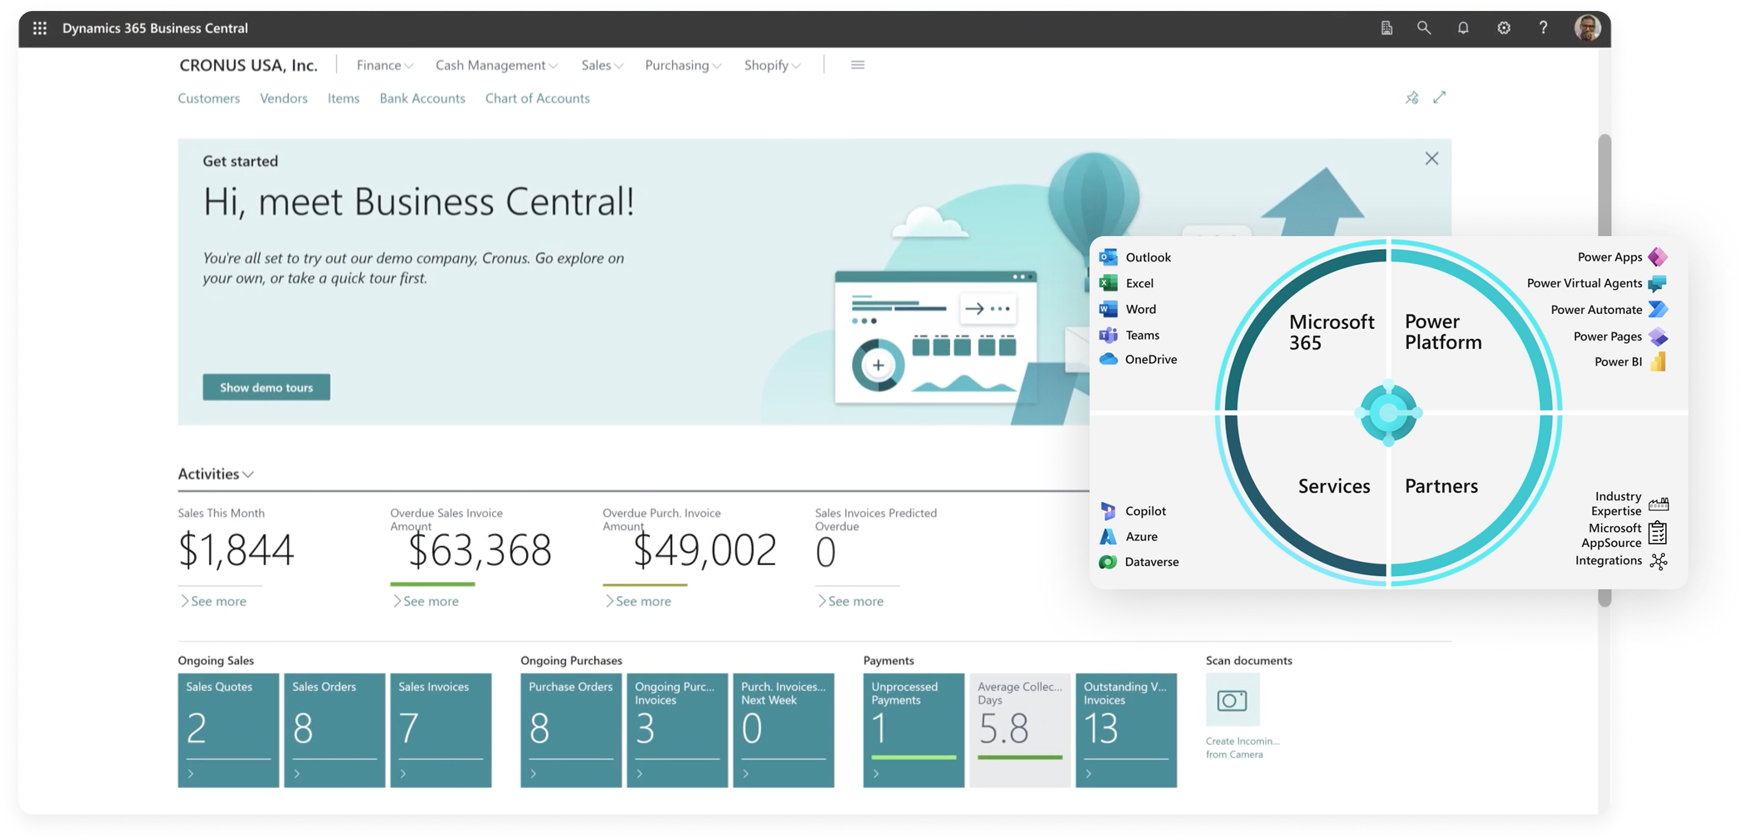Click the Copilot icon

pos(1108,511)
